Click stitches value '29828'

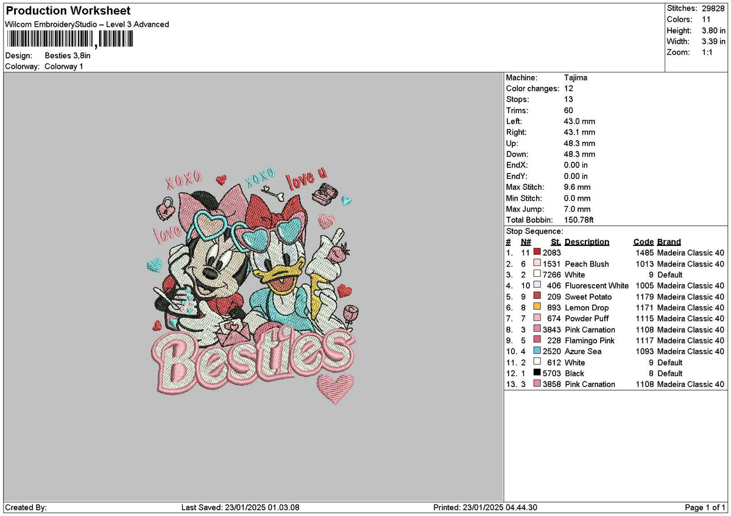pyautogui.click(x=713, y=9)
